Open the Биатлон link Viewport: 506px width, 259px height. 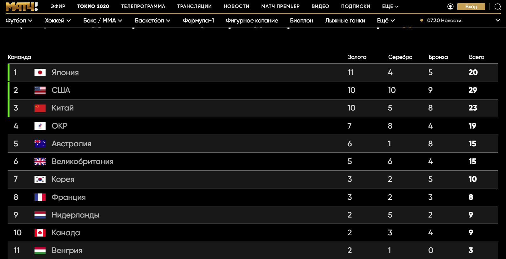[302, 21]
